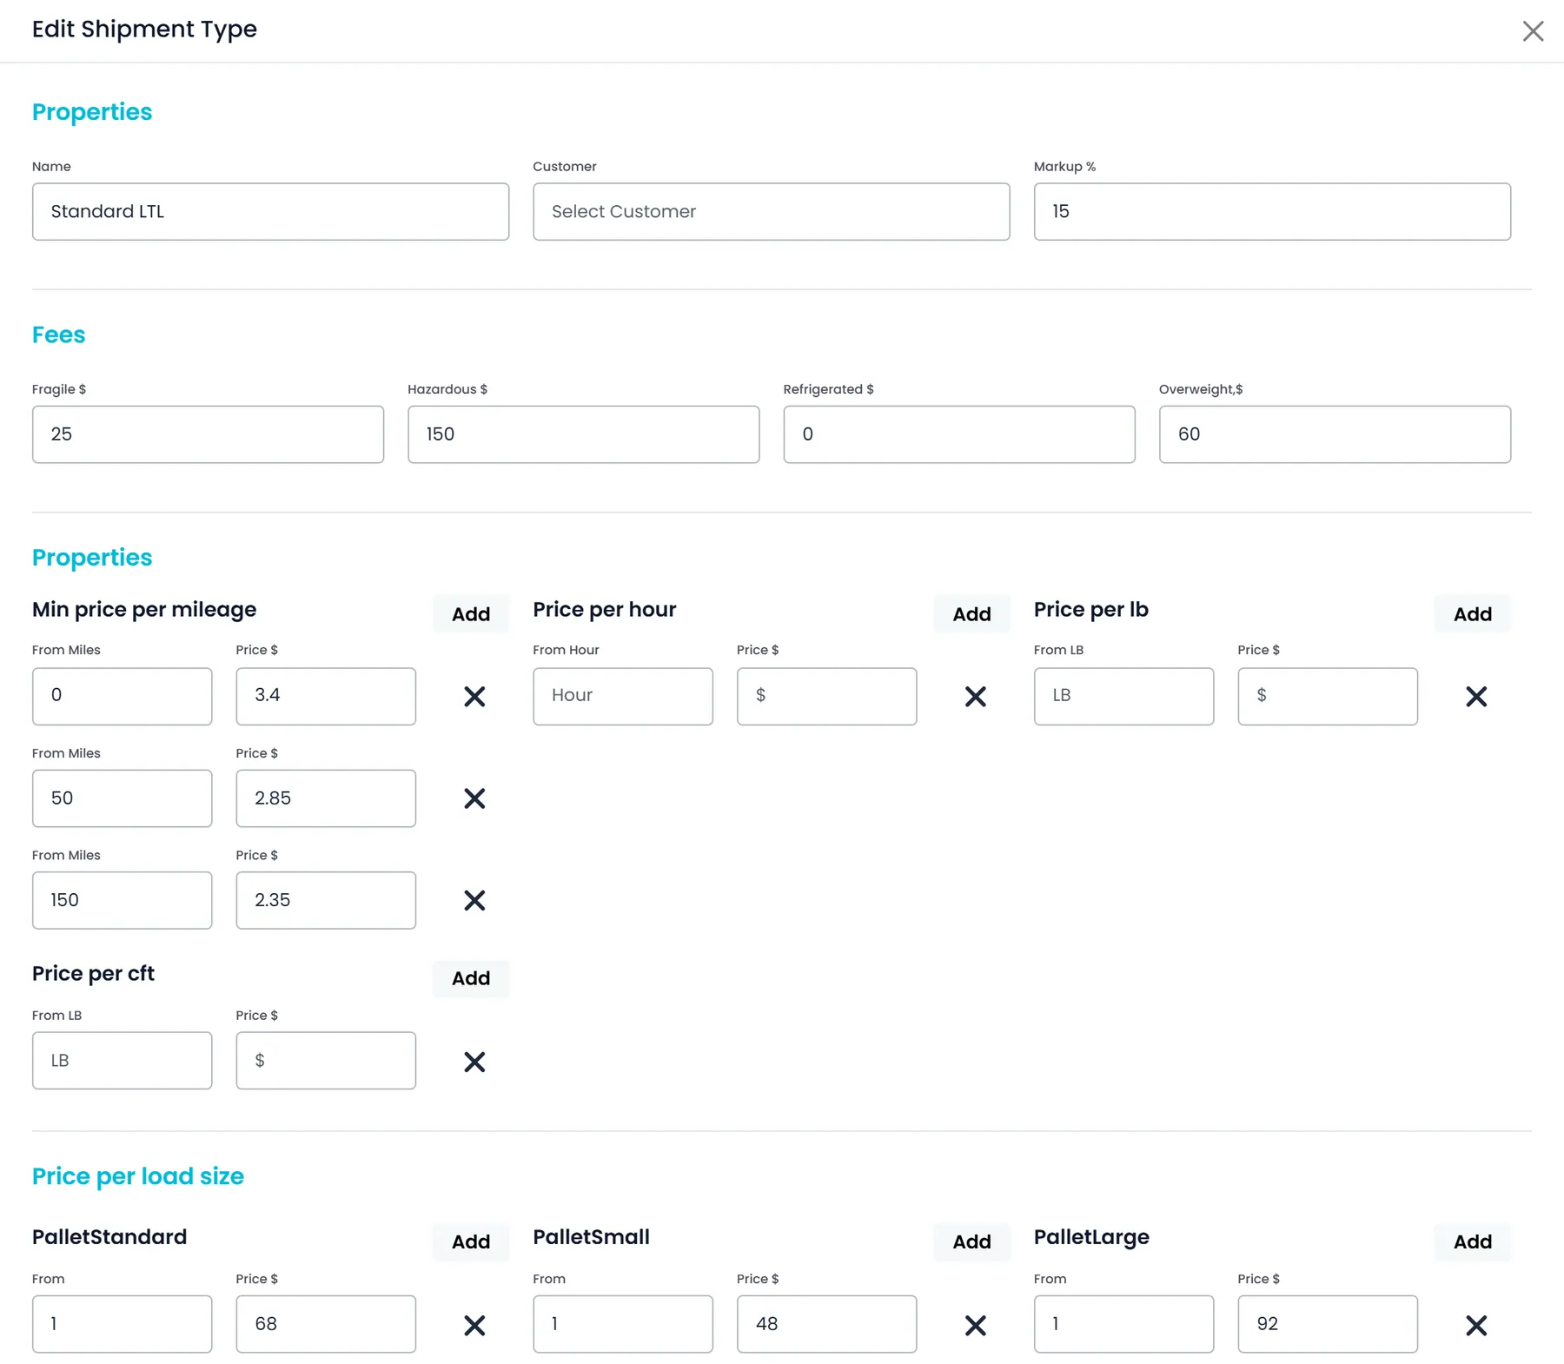
Task: Close the Edit Shipment Type dialog
Action: tap(1533, 31)
